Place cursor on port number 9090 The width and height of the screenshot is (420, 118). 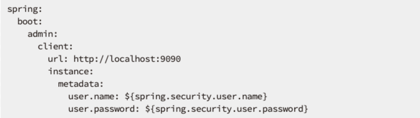(171, 59)
